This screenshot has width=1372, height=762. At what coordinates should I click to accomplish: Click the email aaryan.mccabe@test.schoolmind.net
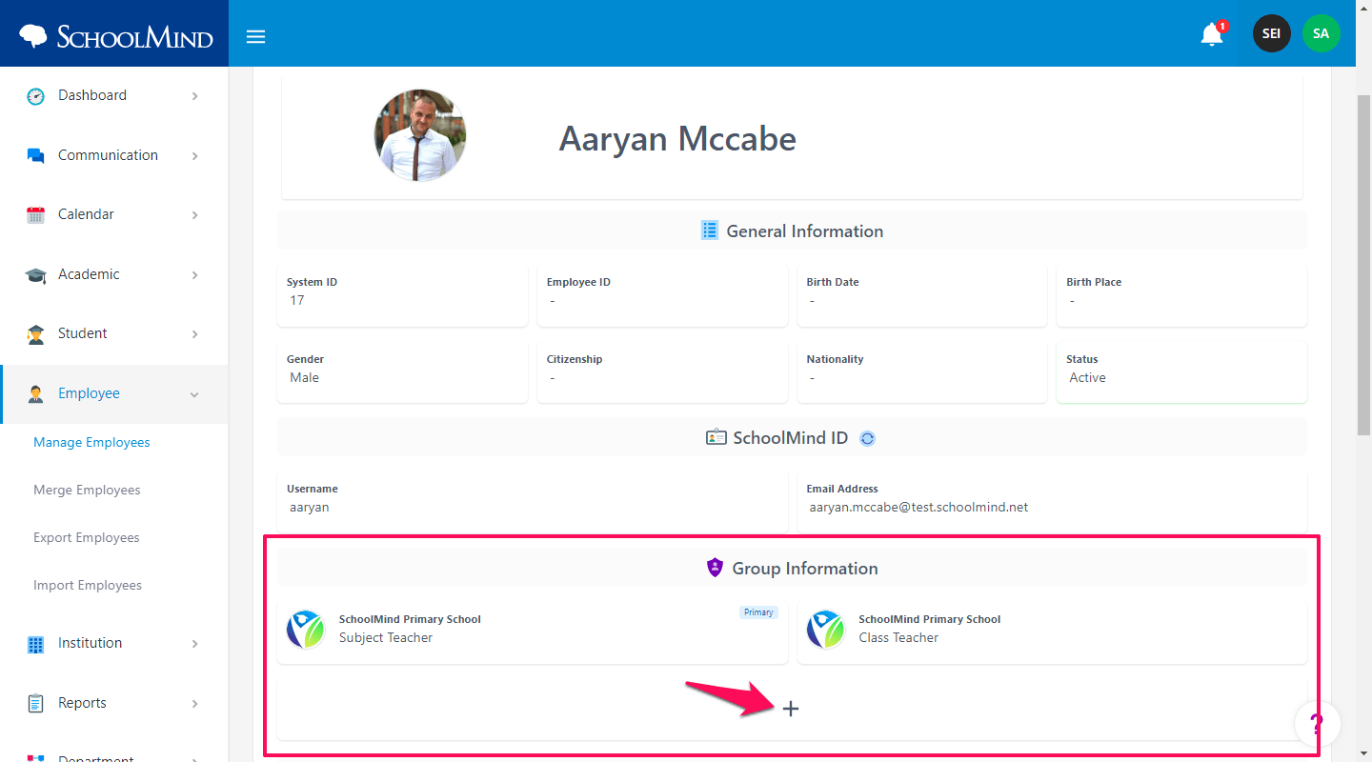coord(918,508)
